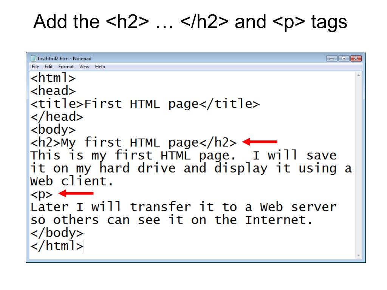The height and width of the screenshot is (290, 387).
Task: Click the scrollbar up arrow
Action: tap(359, 75)
